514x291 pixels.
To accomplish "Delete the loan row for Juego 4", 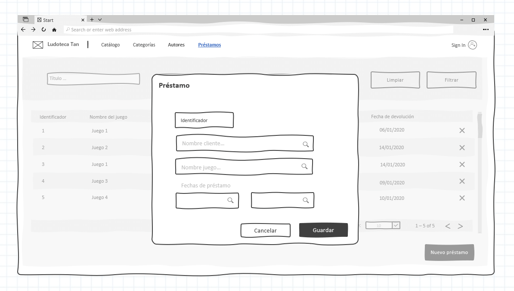I will pyautogui.click(x=462, y=198).
